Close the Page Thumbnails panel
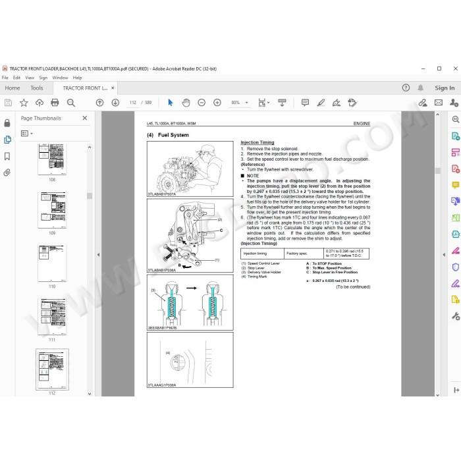Viewport: 461px width, 461px height. point(85,118)
